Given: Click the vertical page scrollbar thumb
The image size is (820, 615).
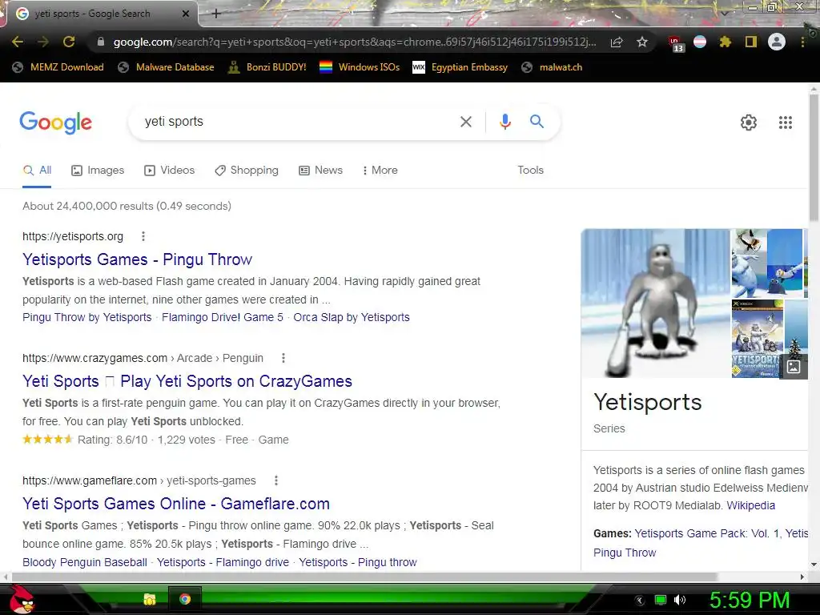Looking at the screenshot, I should [814, 157].
